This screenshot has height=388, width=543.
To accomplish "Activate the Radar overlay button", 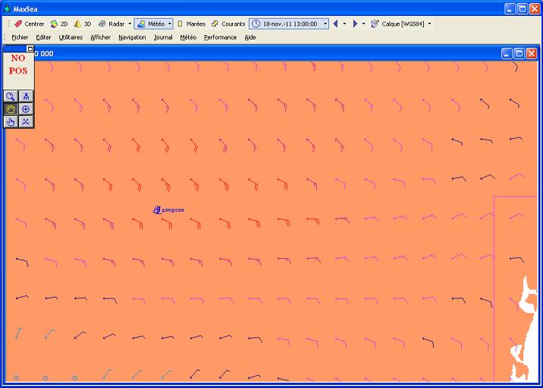I will point(111,24).
